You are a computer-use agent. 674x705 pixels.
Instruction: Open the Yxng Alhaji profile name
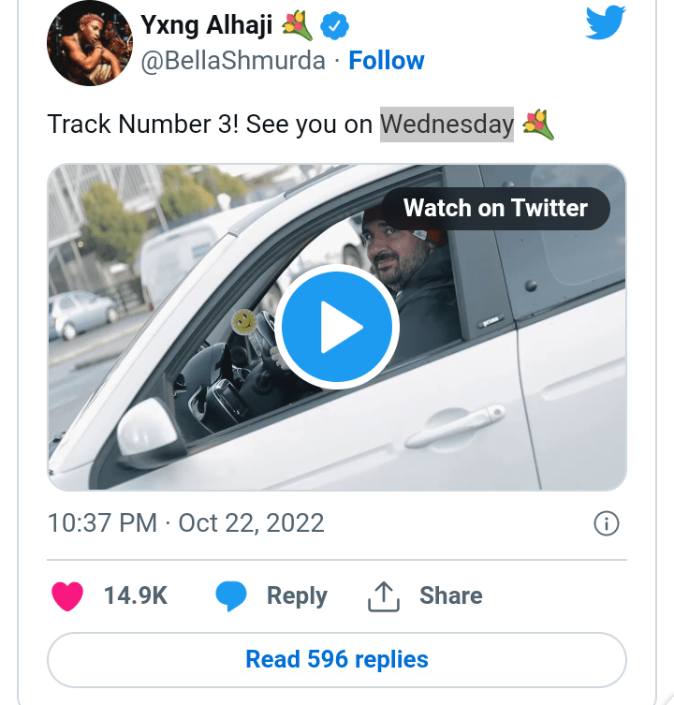(206, 25)
